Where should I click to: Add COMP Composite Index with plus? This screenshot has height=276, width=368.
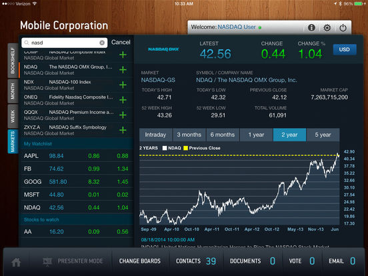(123, 55)
